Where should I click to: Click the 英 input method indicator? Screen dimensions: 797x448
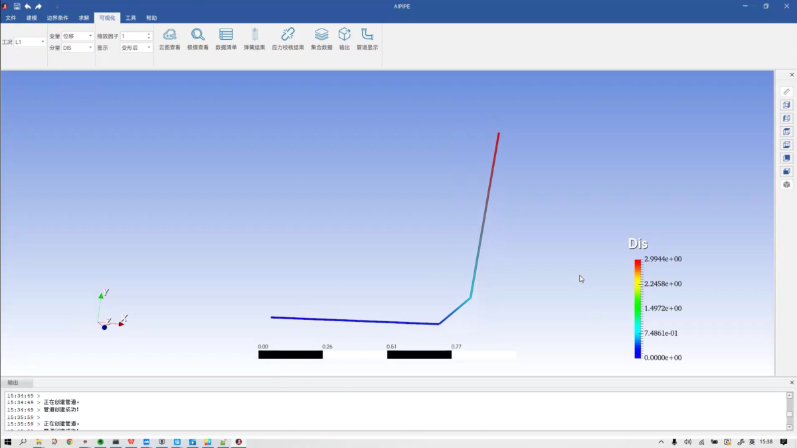click(752, 442)
